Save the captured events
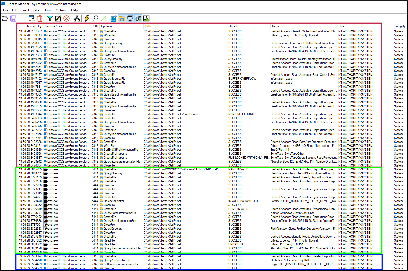408x271 pixels. 13,18
